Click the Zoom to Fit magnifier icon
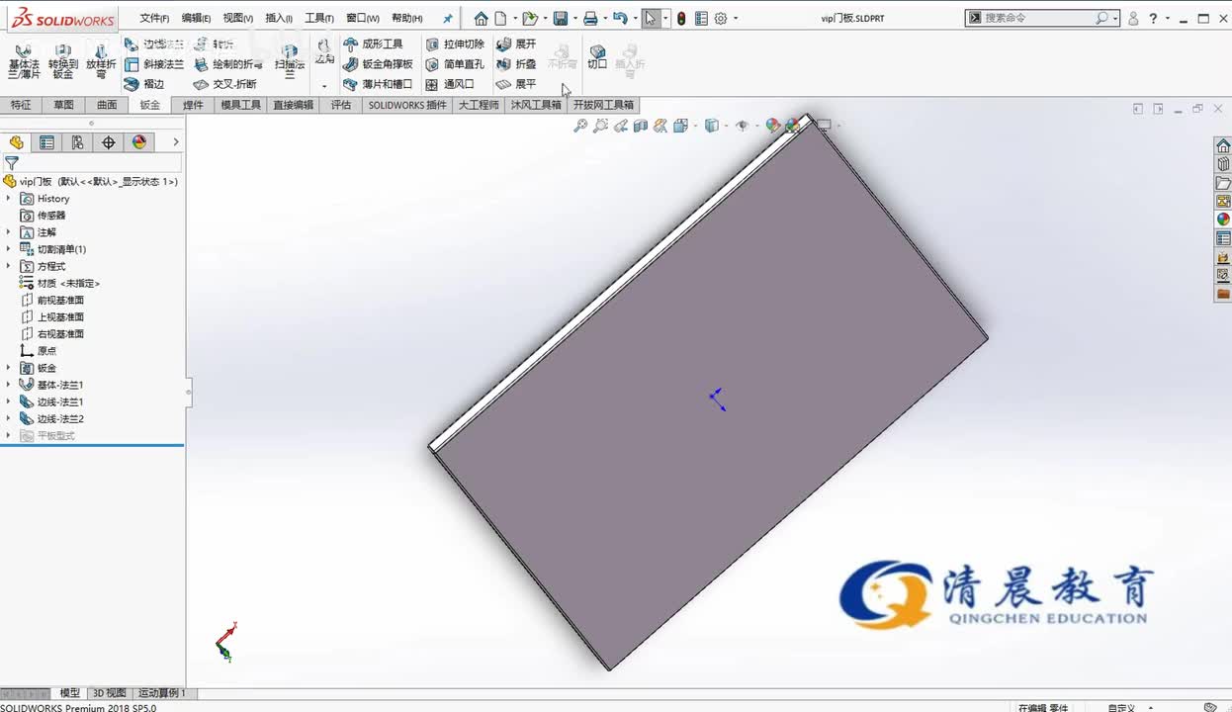This screenshot has width=1232, height=712. tap(580, 126)
